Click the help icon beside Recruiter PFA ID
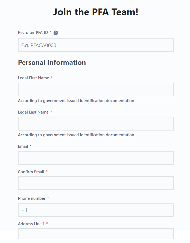The height and width of the screenshot is (243, 190). (55, 33)
